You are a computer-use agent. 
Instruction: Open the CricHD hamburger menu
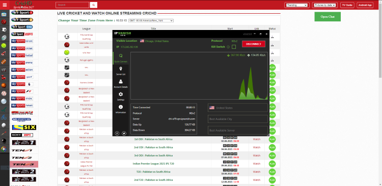[x=5, y=5]
